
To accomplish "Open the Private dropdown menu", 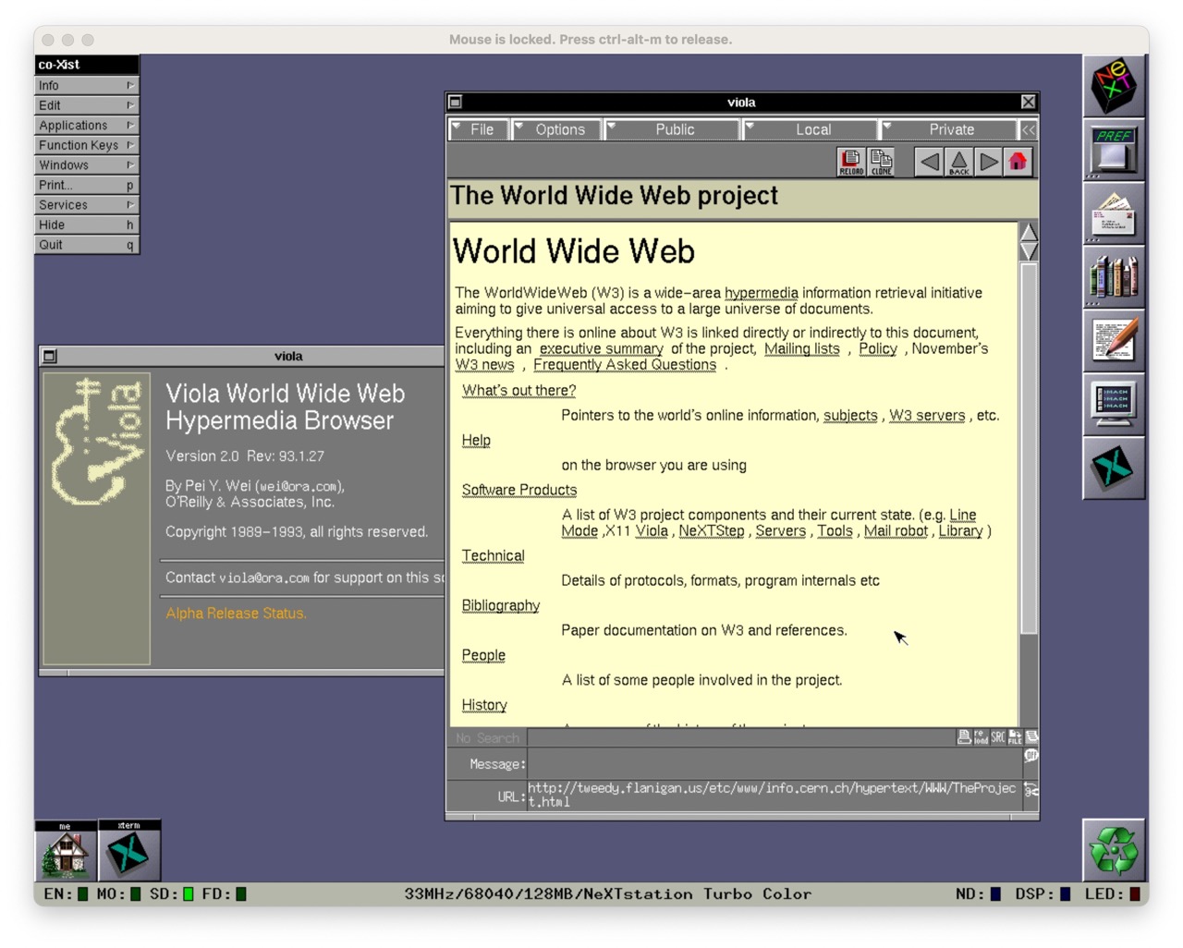I will (948, 130).
